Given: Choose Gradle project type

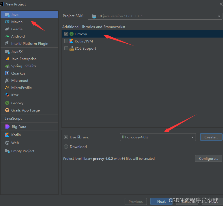Looking at the screenshot, I should (x=29, y=29).
